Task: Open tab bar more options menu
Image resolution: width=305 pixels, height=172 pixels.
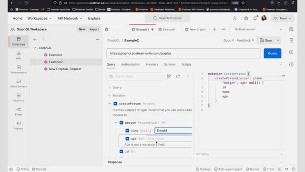Action: (224, 29)
